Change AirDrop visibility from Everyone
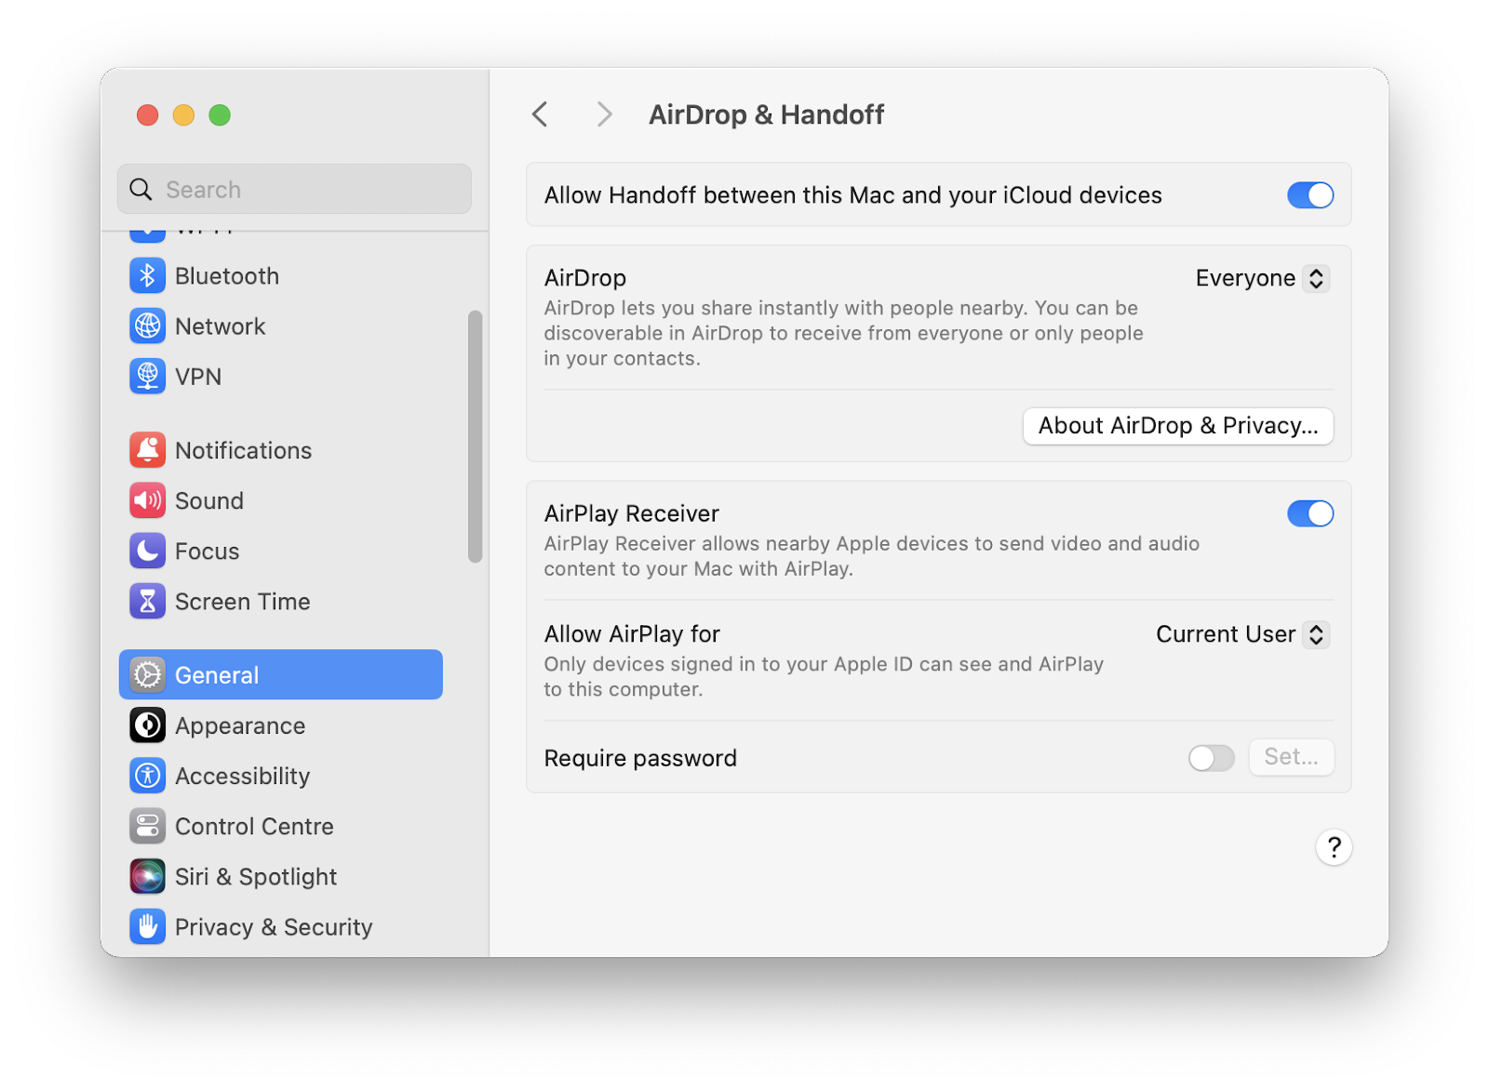The height and width of the screenshot is (1090, 1489). click(x=1262, y=277)
